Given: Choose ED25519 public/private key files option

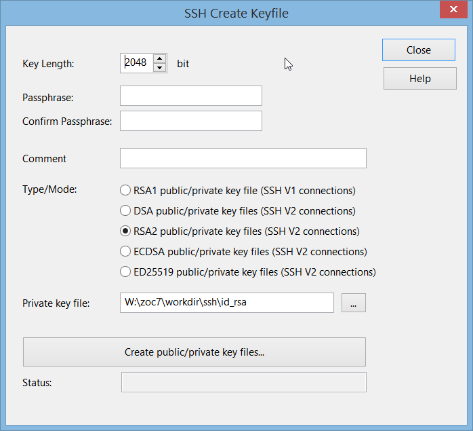Looking at the screenshot, I should pyautogui.click(x=125, y=272).
